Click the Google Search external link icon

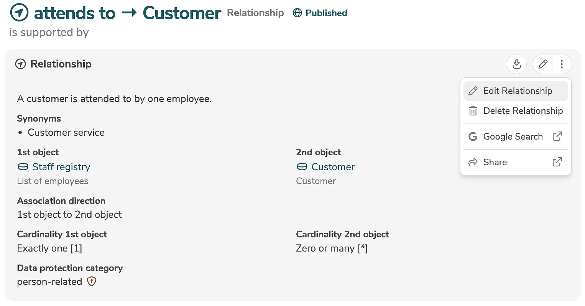point(557,137)
